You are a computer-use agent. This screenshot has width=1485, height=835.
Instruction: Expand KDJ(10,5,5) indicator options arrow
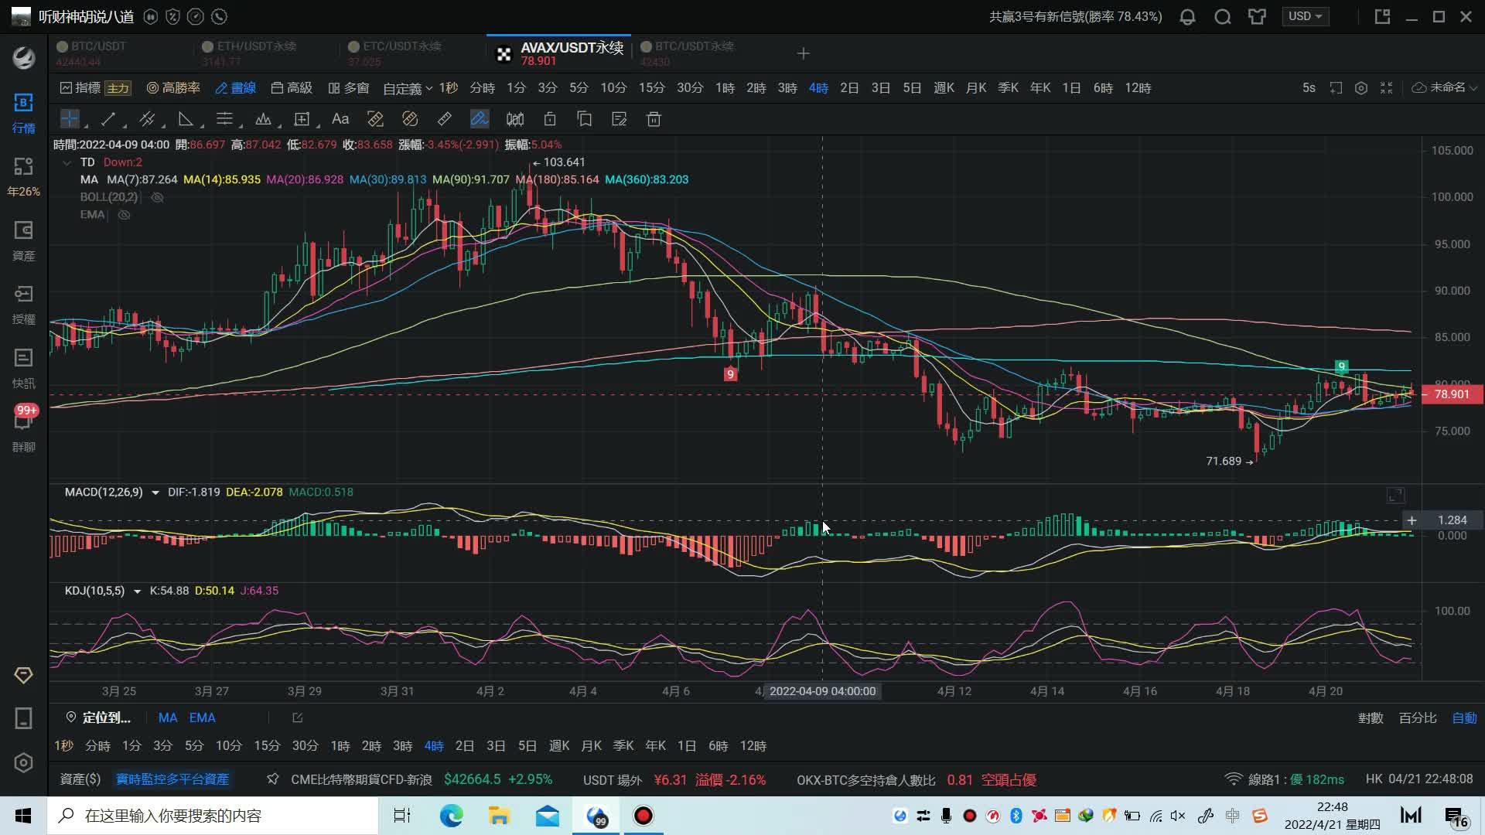pyautogui.click(x=137, y=591)
